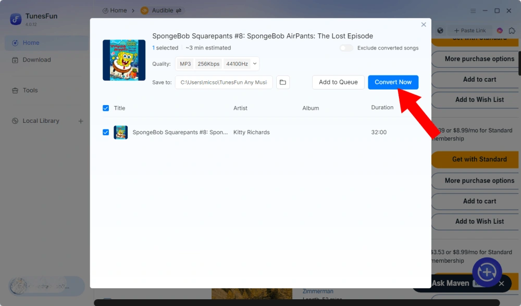The width and height of the screenshot is (521, 306).
Task: Browse for output folder icon
Action: pos(283,82)
